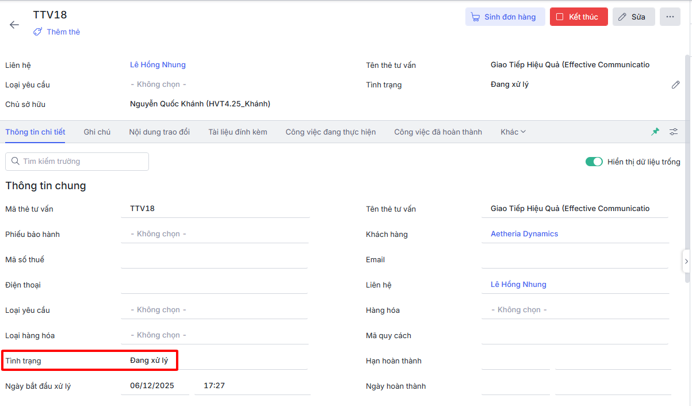Open the Phiếu bảo hành dropdown

[215, 234]
